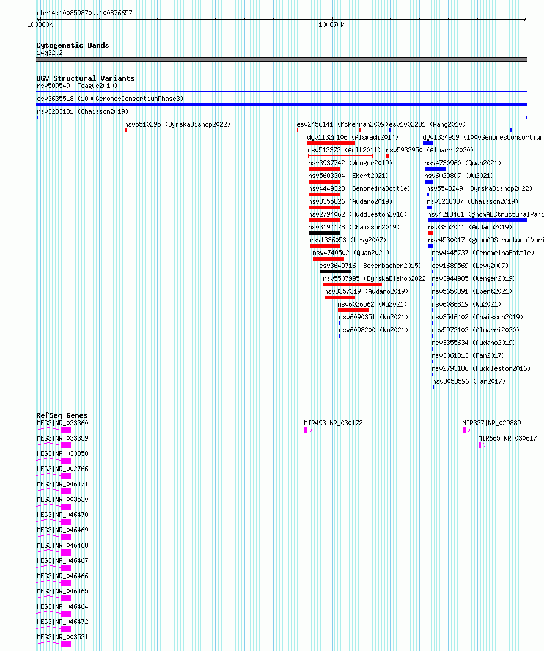This screenshot has height=651, width=544.
Task: Open MEG3|NR_003530 transcript label
Action: [x=62, y=499]
